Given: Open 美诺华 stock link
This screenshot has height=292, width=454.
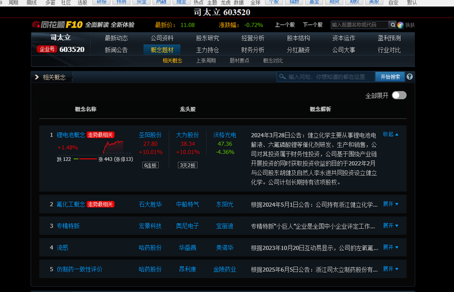Looking at the screenshot, I should click(225, 248).
